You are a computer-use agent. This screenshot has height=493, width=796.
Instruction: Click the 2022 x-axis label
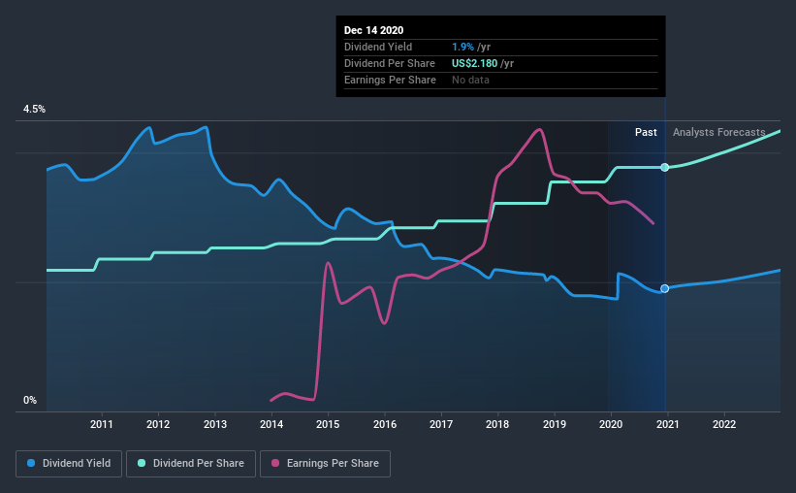click(x=724, y=424)
